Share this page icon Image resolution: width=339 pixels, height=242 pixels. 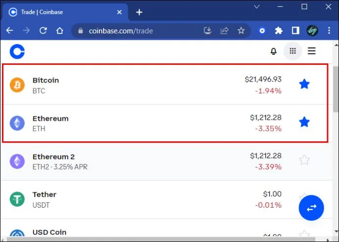pyautogui.click(x=225, y=31)
